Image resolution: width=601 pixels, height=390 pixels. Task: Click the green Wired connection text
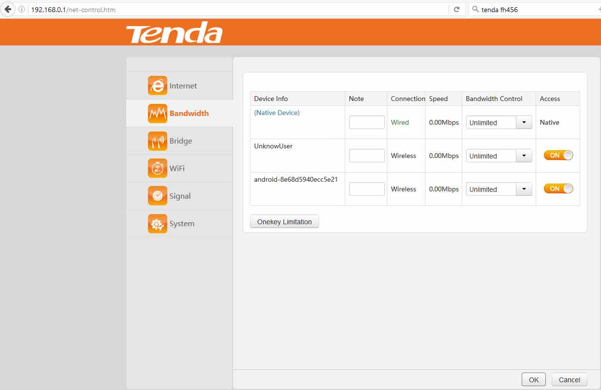click(x=400, y=122)
